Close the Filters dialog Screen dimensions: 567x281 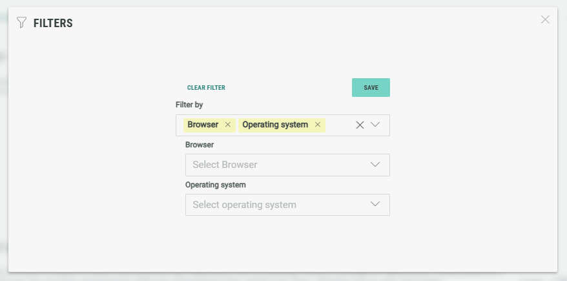(x=545, y=19)
